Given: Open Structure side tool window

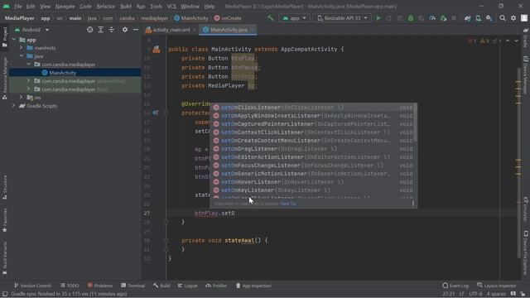Looking at the screenshot, I should (x=5, y=187).
